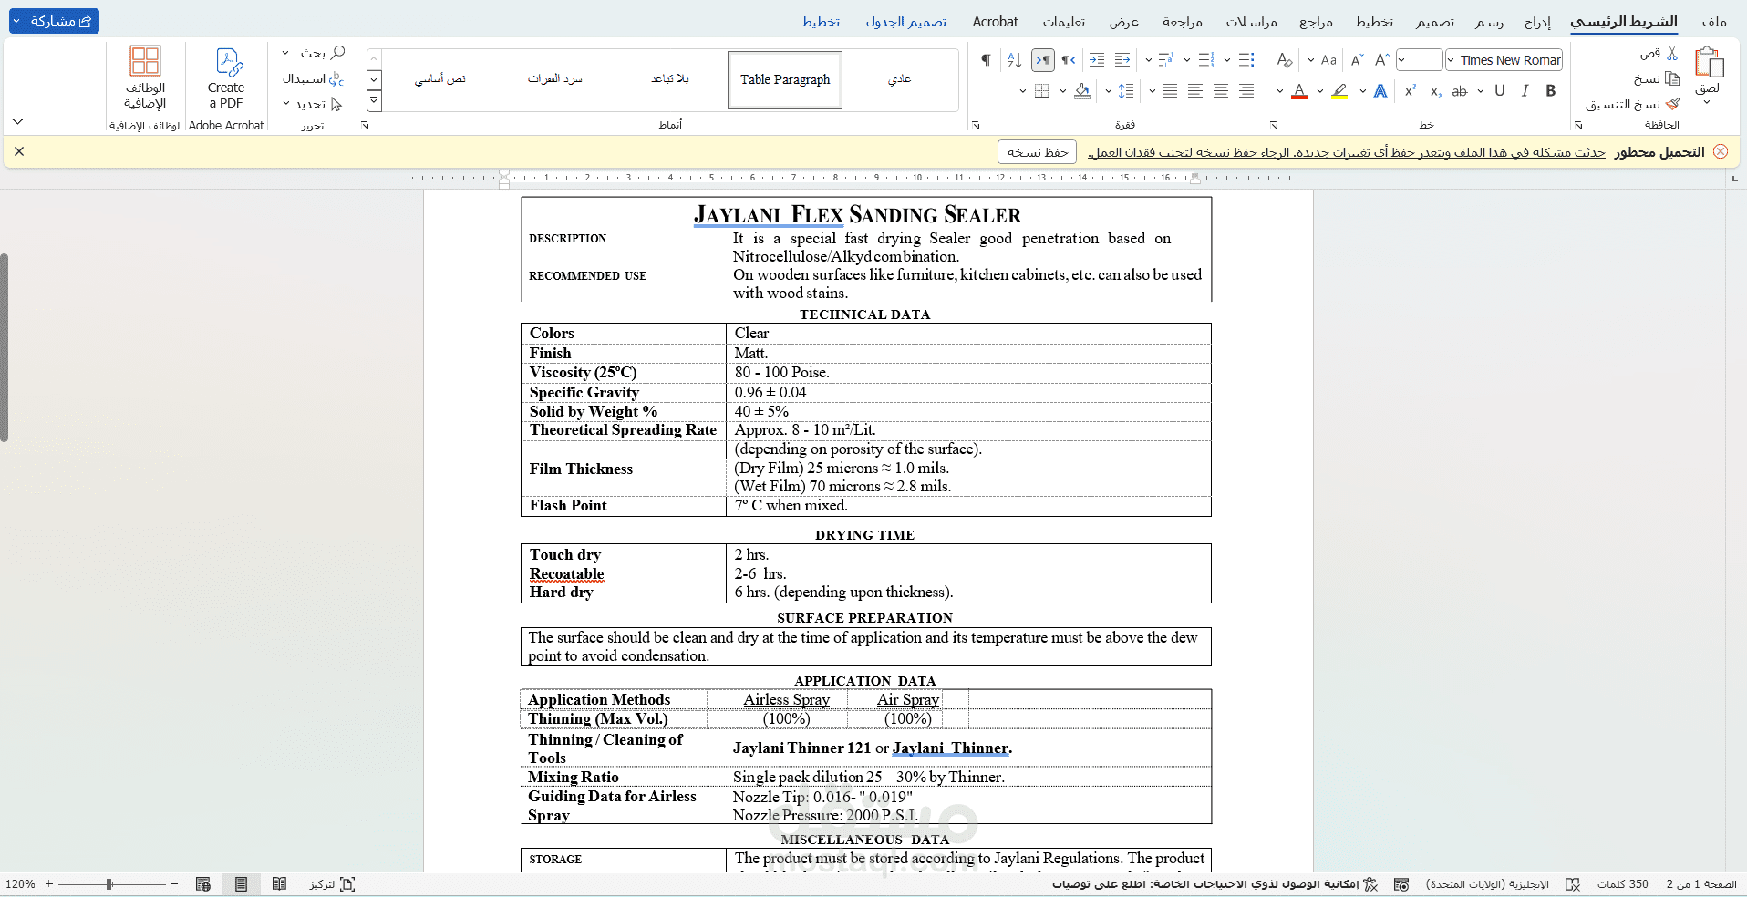Adjust the zoom slider in status bar
The width and height of the screenshot is (1747, 897).
pos(109,884)
